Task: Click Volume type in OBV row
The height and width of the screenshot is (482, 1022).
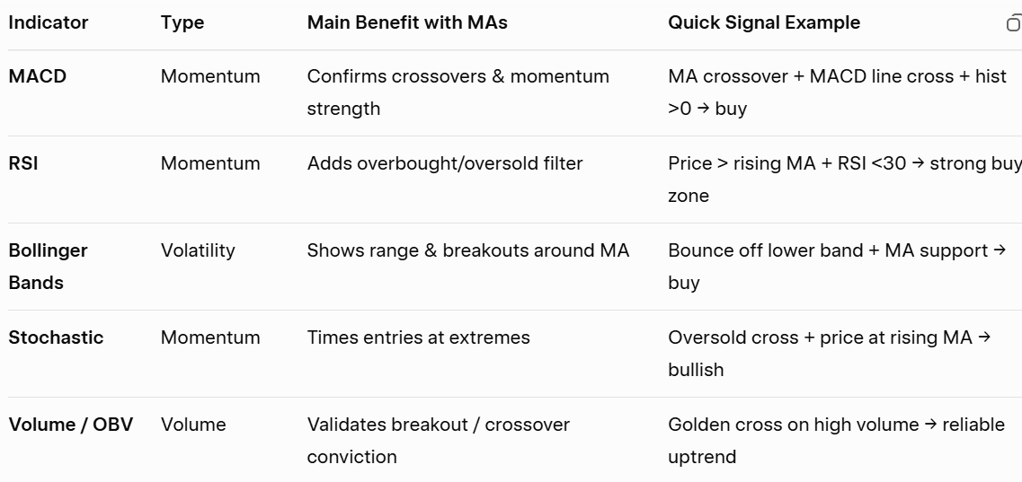Action: [193, 425]
